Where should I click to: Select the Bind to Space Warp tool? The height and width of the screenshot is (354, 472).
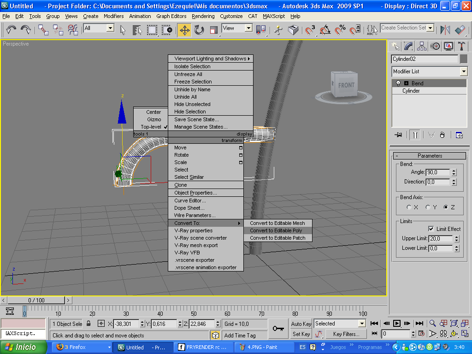(73, 30)
